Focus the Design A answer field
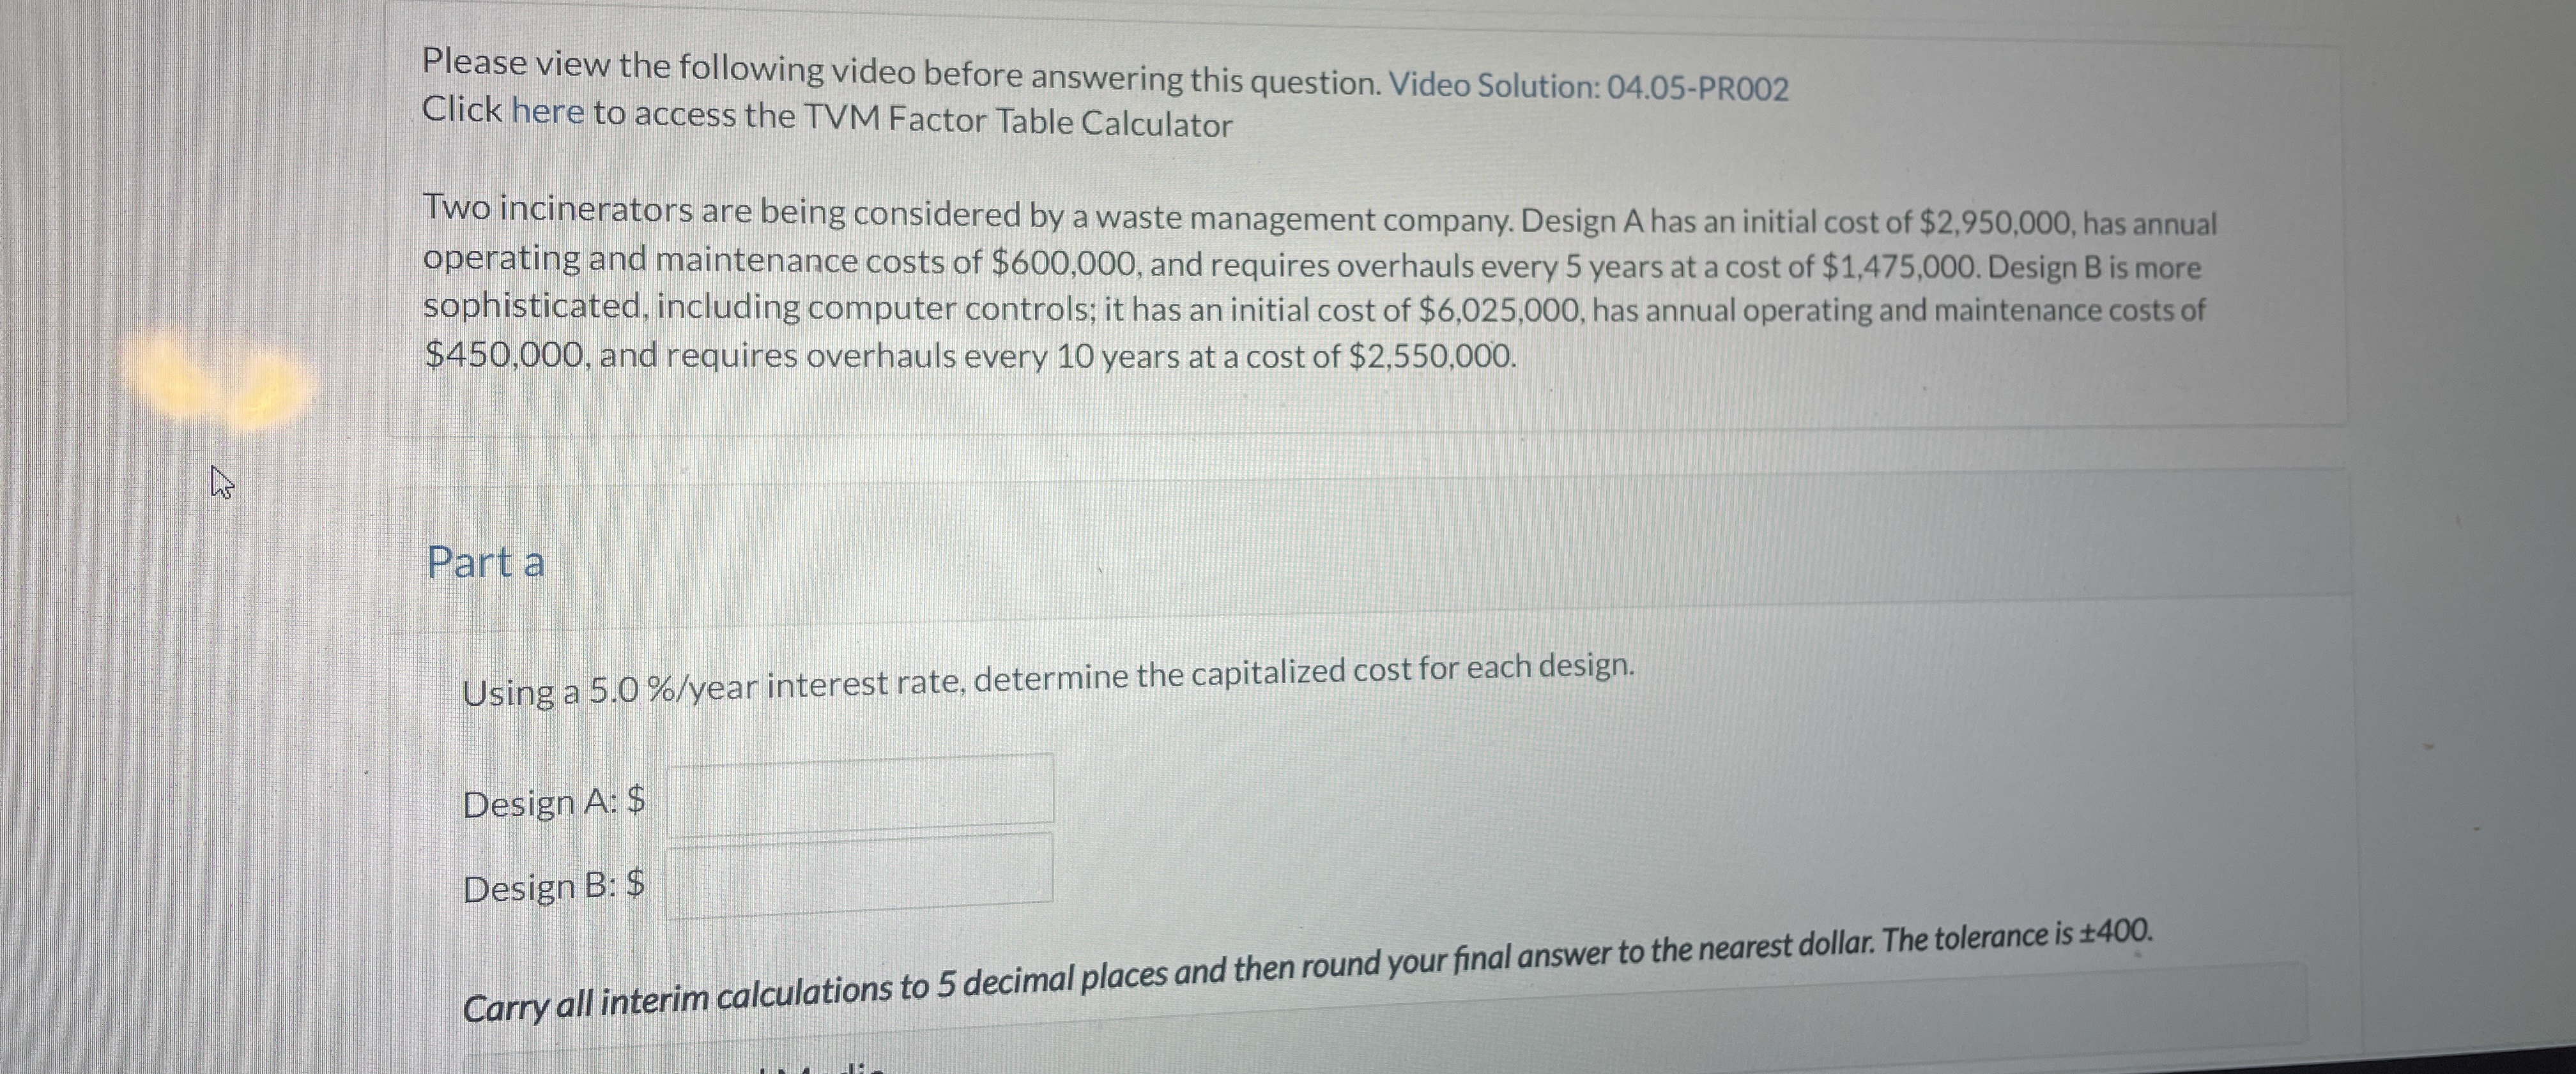Viewport: 2576px width, 1074px height. click(x=860, y=794)
